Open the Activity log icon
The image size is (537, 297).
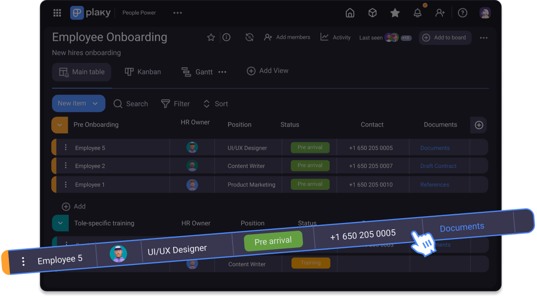click(x=324, y=37)
